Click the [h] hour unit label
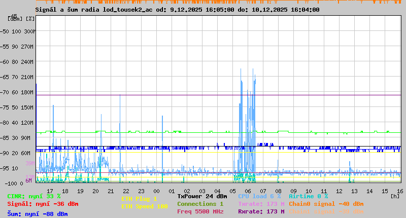406x218 pixels. (395, 196)
